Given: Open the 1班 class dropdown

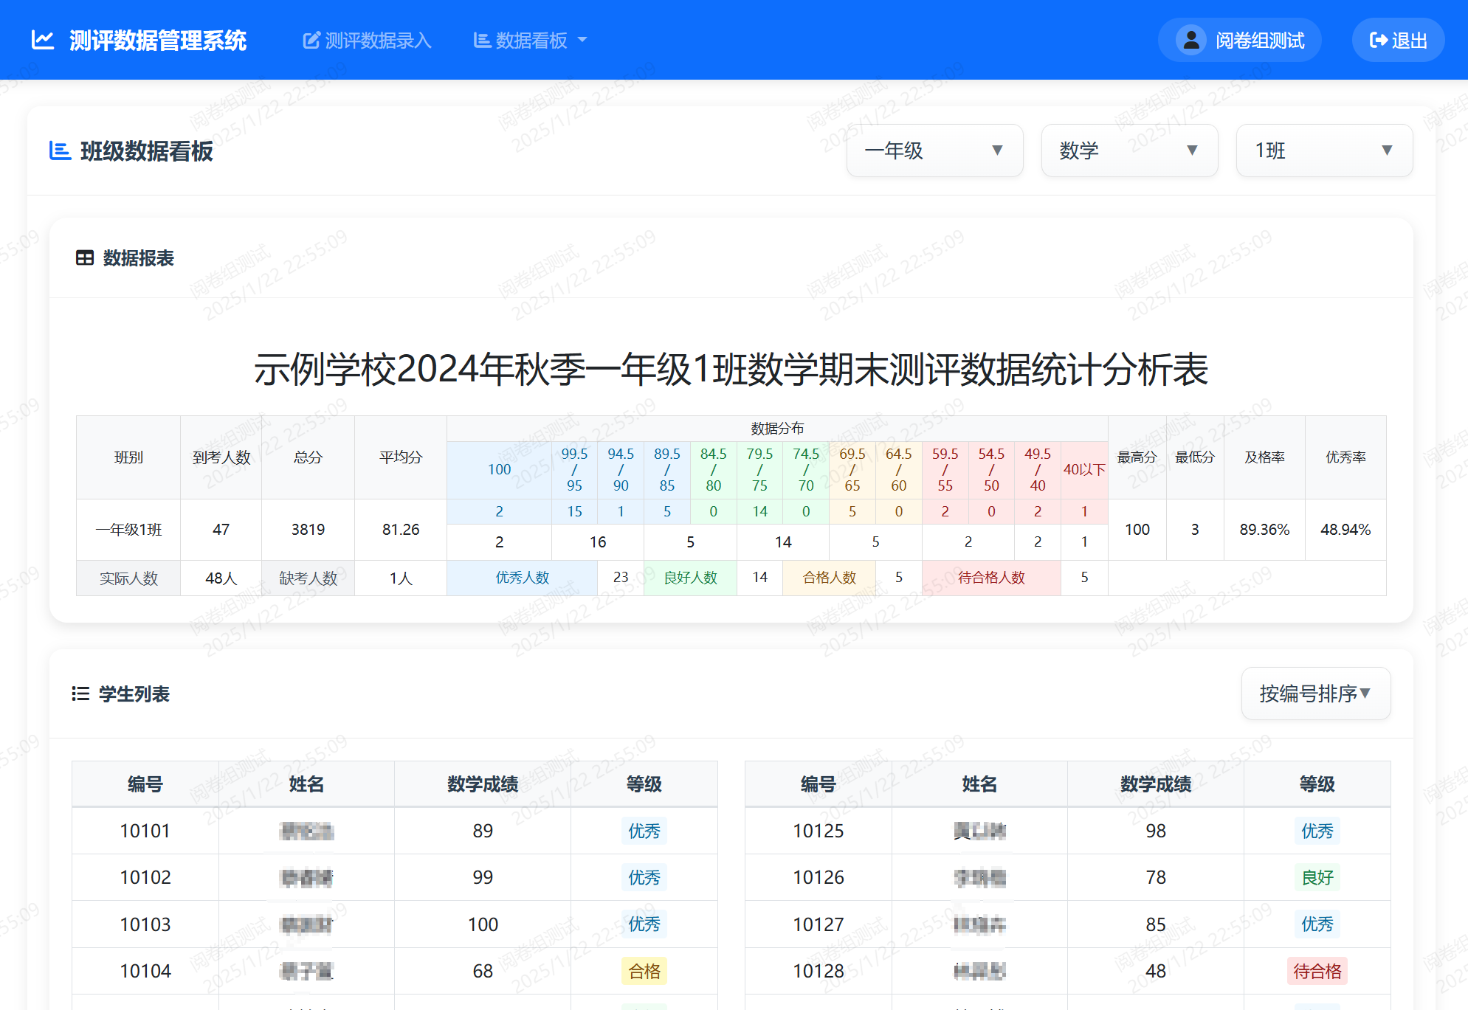Looking at the screenshot, I should [1324, 150].
